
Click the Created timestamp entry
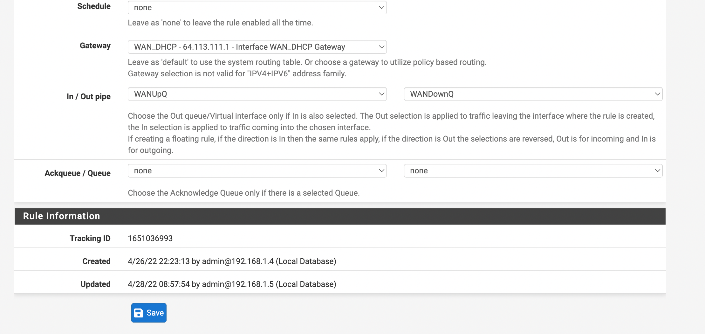click(232, 261)
